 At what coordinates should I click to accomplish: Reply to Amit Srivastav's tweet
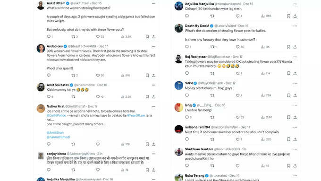(x=49, y=96)
